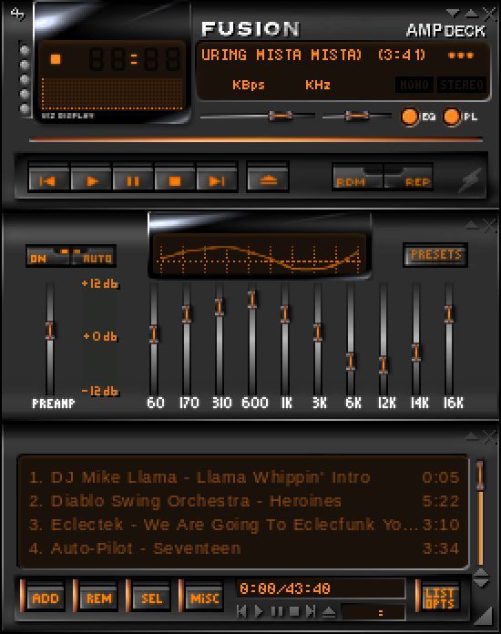Click the orange seek bar under the display
Screen dimensions: 501x634
point(256,139)
